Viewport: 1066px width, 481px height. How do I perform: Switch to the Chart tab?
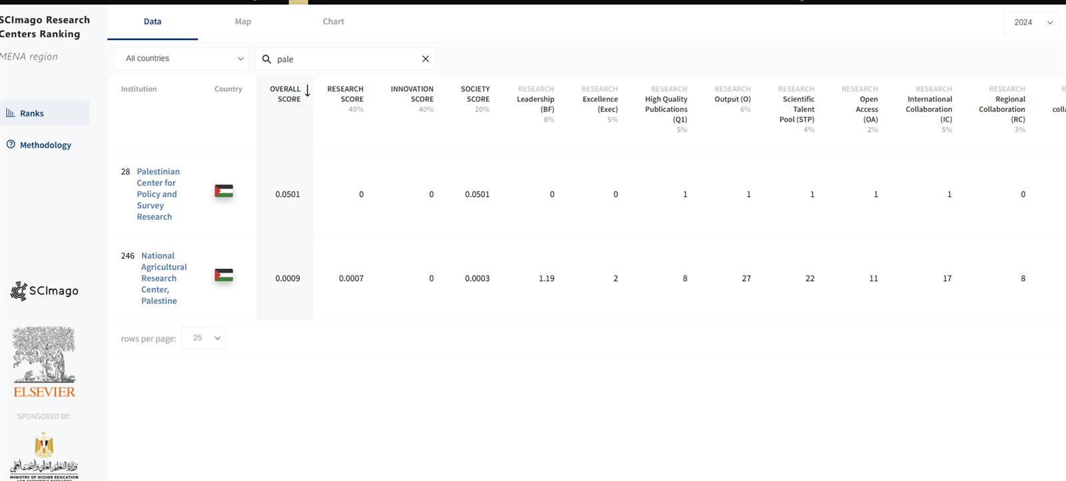click(x=333, y=21)
